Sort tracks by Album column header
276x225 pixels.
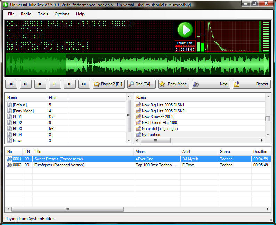click(x=157, y=152)
